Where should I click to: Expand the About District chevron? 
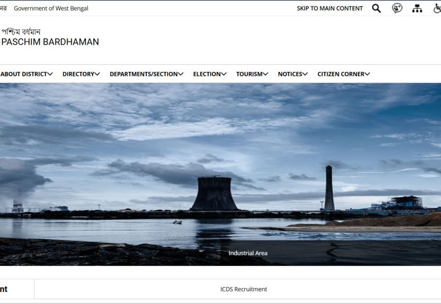[50, 74]
